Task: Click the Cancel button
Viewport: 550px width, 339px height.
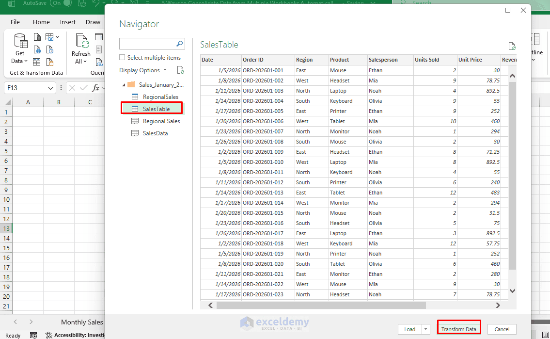Action: tap(502, 329)
